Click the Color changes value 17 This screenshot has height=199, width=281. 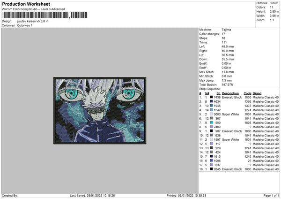[223, 34]
